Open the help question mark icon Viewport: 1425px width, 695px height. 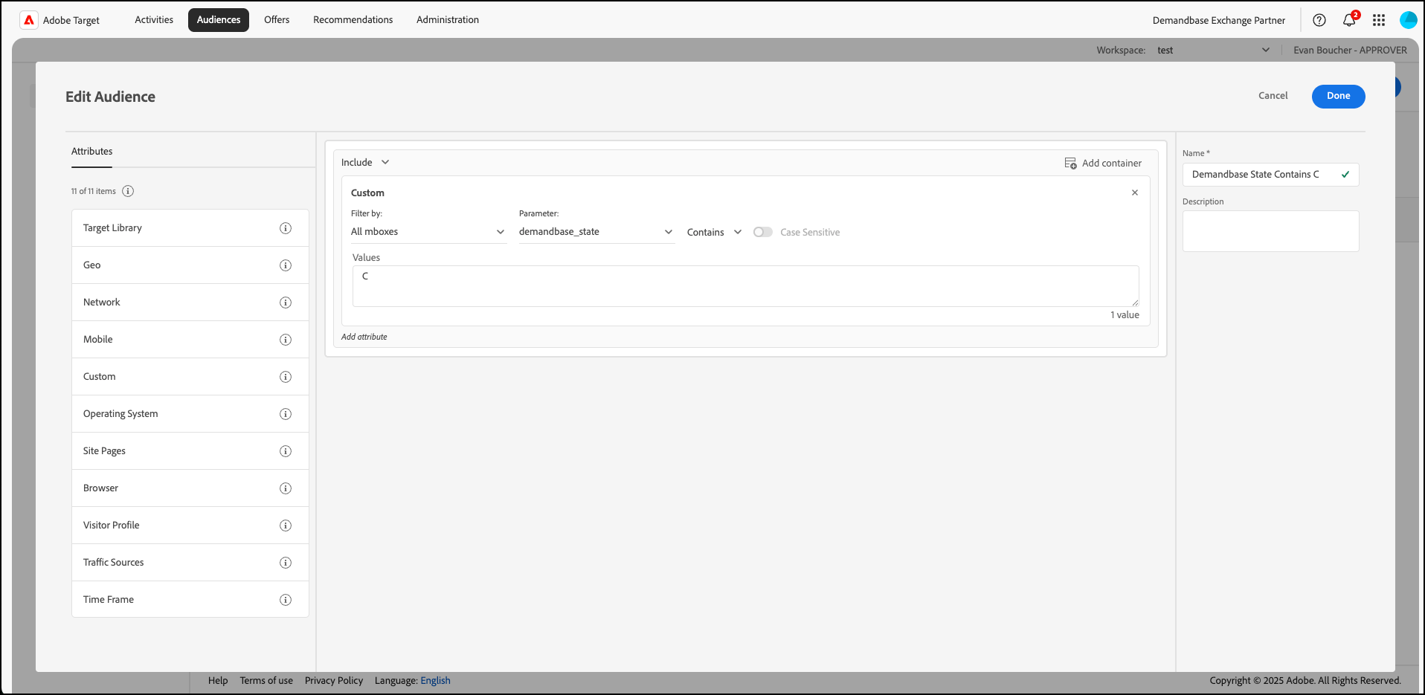click(1319, 20)
